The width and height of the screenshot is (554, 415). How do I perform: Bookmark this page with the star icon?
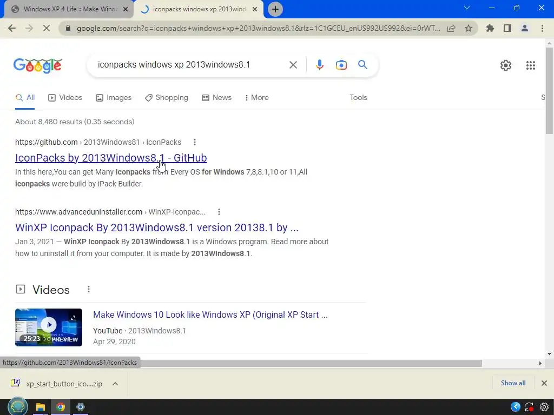(x=469, y=28)
